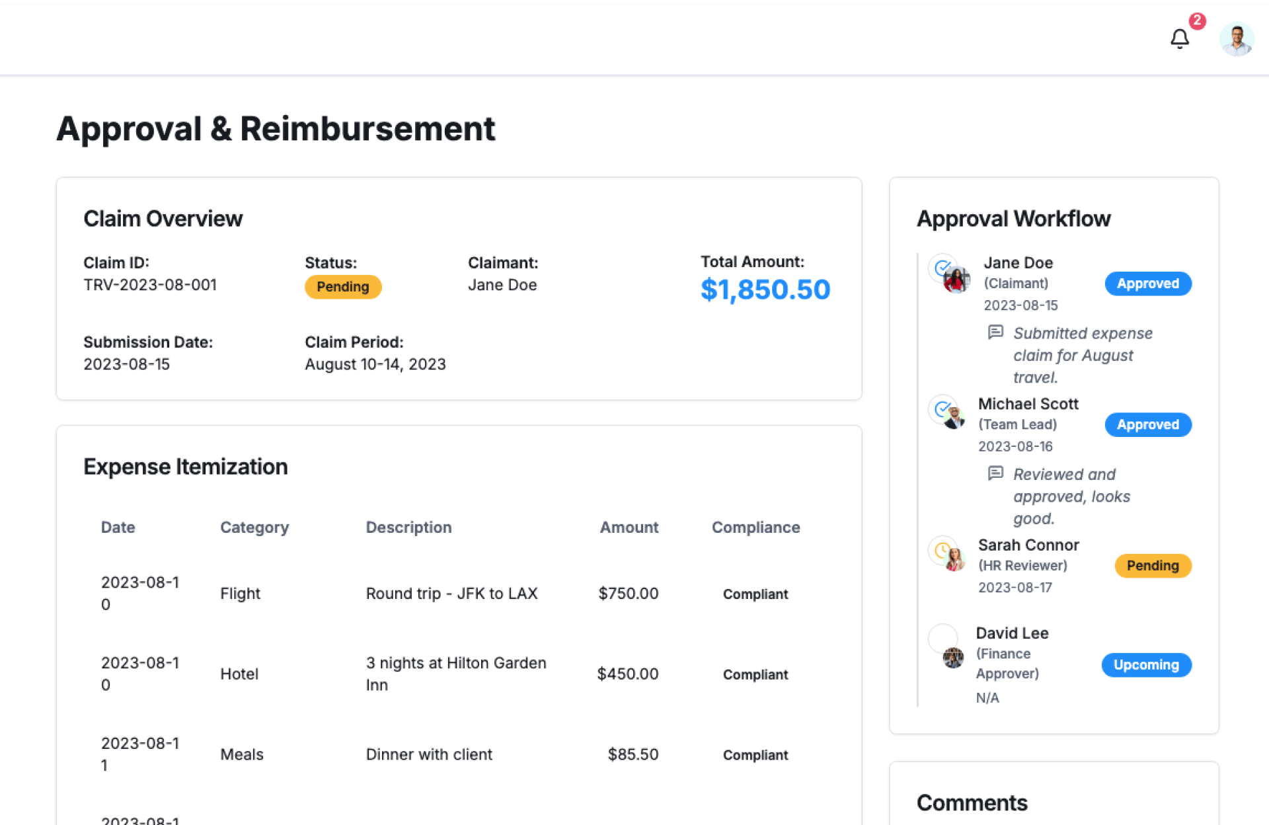1269x825 pixels.
Task: Click the Compliance column header
Action: (x=755, y=528)
